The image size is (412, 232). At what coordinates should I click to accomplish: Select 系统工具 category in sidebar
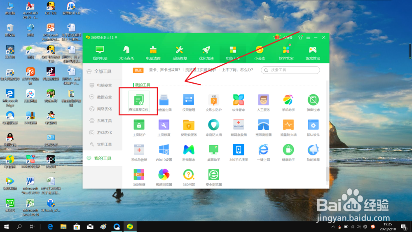(103, 121)
